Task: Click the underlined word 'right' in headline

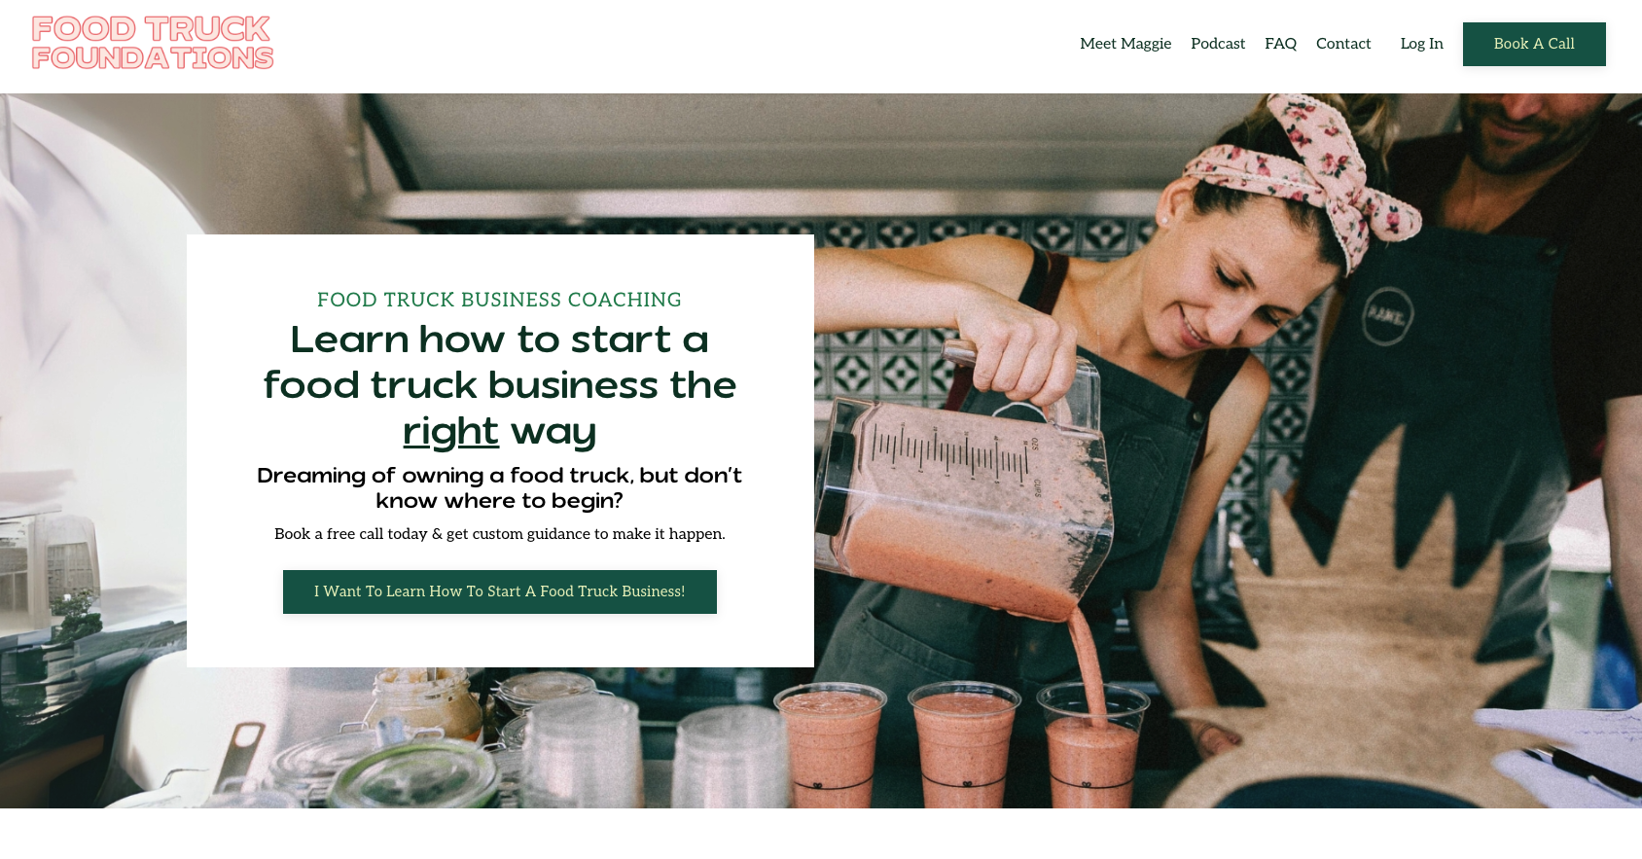Action: pyautogui.click(x=450, y=431)
